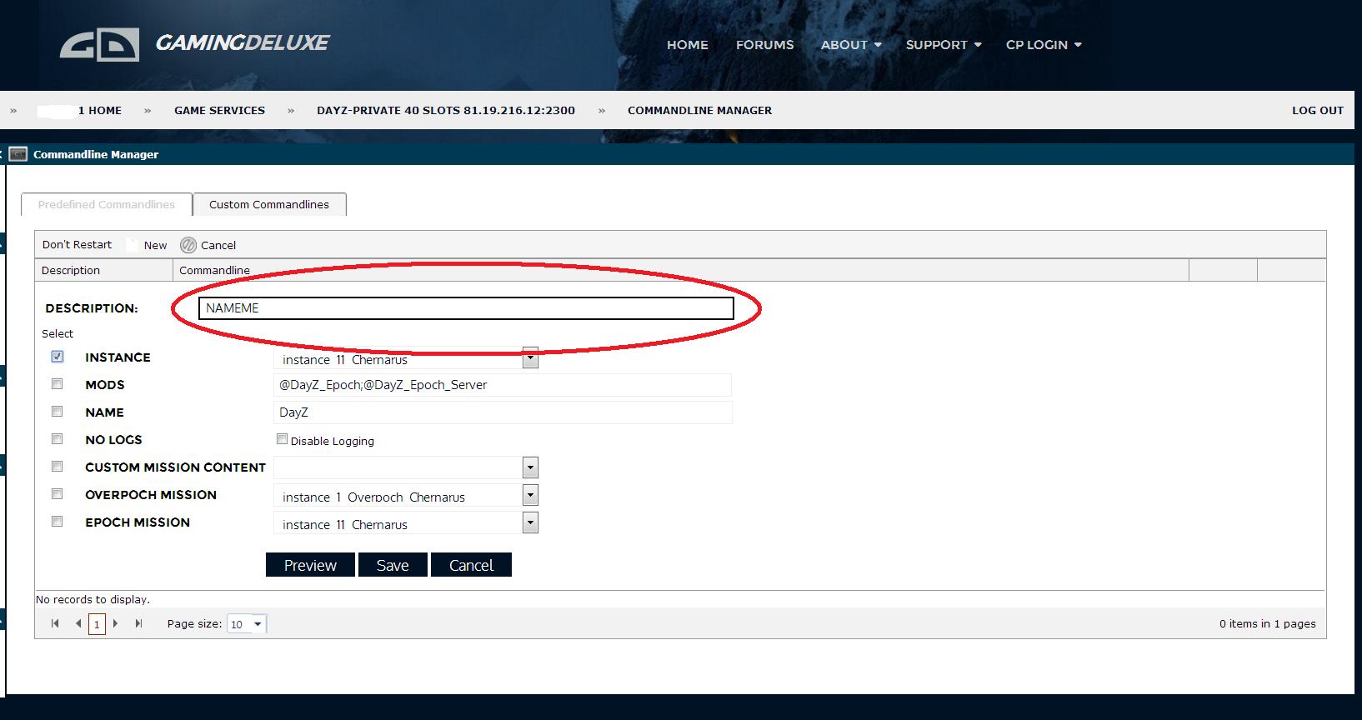1362x720 pixels.
Task: Expand the Custom Mission Content dropdown
Action: tap(530, 467)
